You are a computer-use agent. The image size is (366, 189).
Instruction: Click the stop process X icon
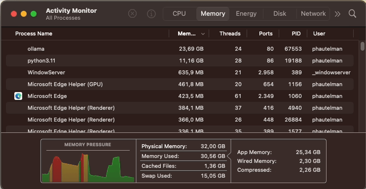point(132,14)
